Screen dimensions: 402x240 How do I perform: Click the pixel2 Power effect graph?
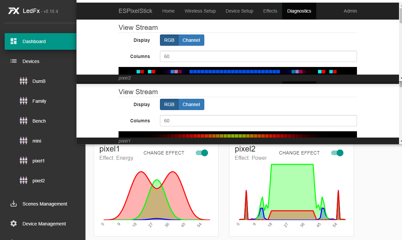[291, 196]
